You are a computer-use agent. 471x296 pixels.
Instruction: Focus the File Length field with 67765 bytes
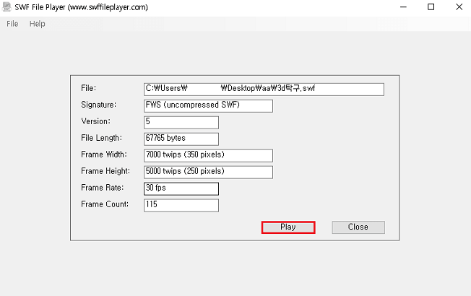(x=181, y=139)
